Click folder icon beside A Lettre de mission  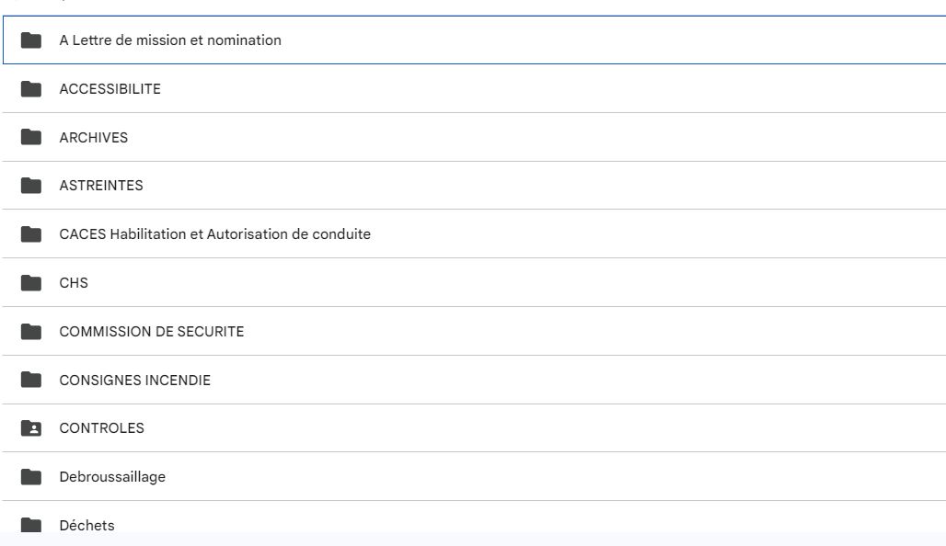30,40
